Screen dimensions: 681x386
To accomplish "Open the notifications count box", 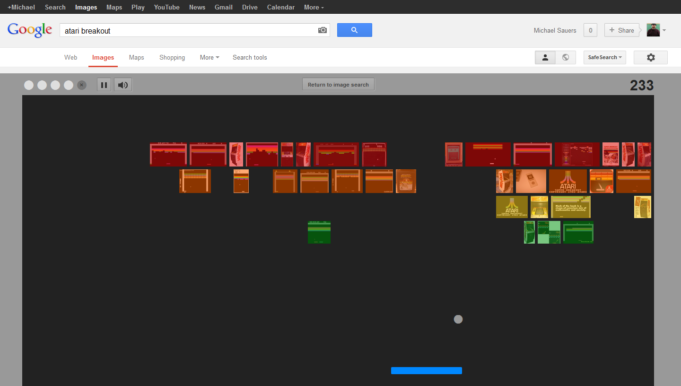I will click(590, 30).
